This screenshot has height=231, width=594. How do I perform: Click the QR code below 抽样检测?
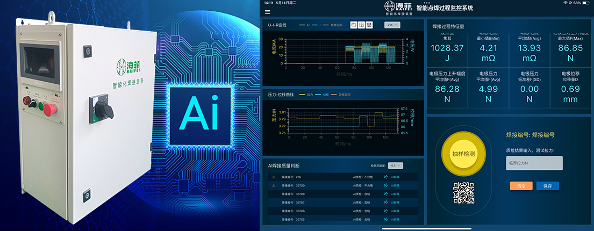point(463,193)
